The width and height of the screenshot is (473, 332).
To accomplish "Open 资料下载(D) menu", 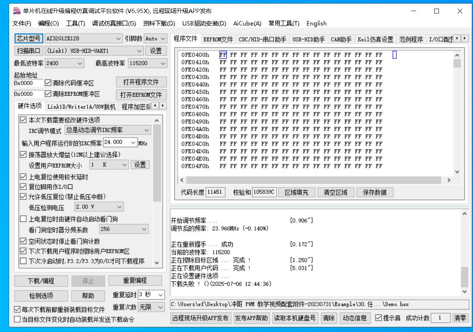I will (159, 23).
